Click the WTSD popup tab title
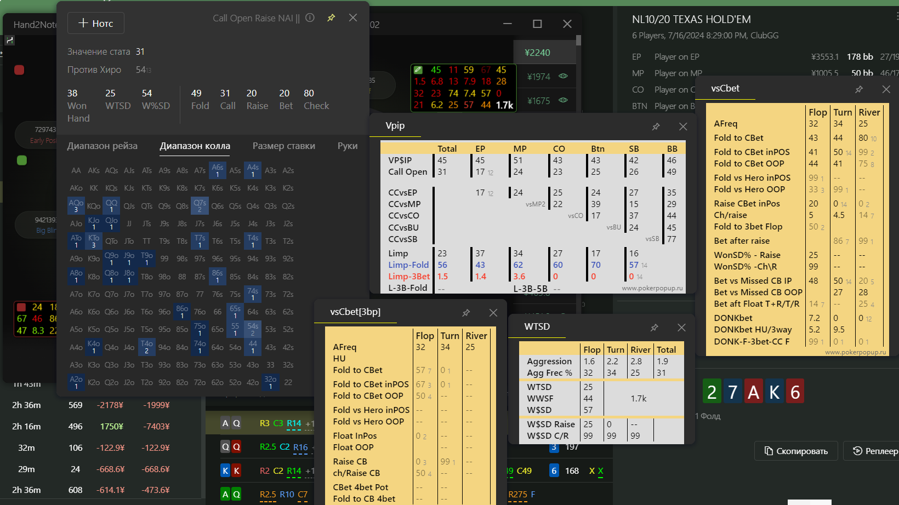 pos(537,326)
